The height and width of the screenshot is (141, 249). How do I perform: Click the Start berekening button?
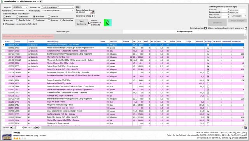(x=81, y=22)
